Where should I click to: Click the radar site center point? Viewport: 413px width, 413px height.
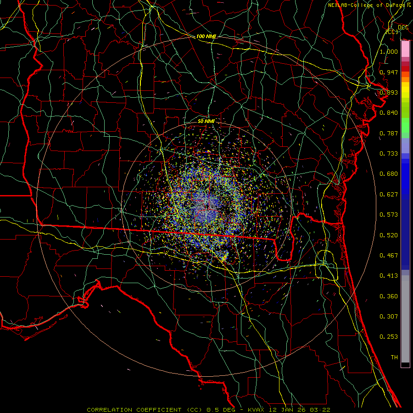click(x=206, y=207)
